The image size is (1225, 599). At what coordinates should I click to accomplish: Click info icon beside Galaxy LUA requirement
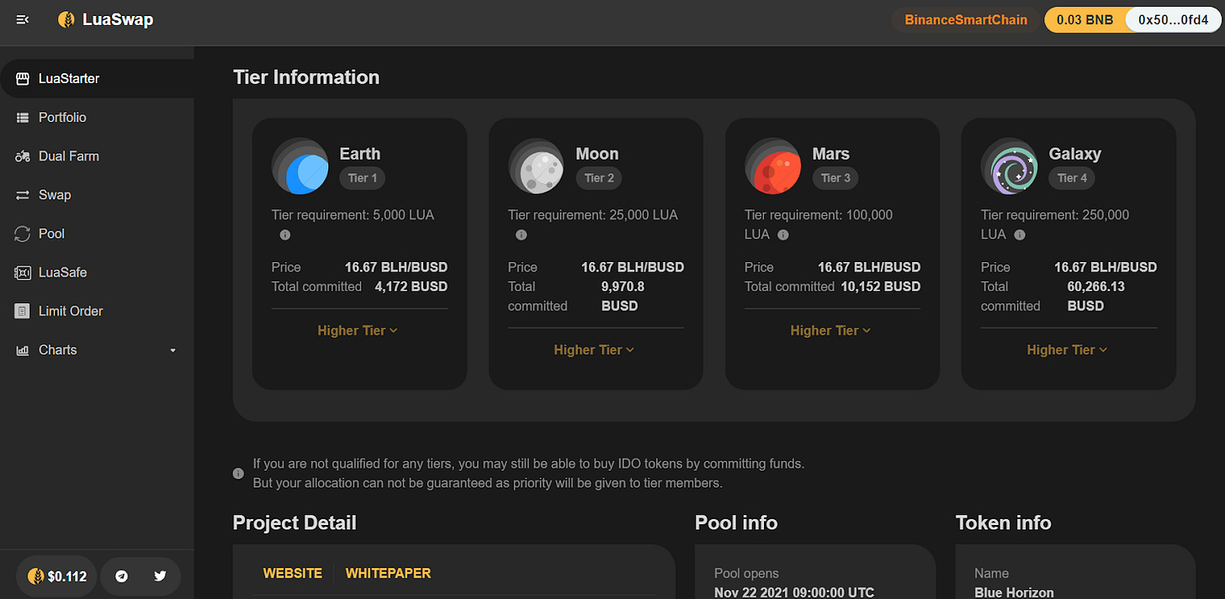[1020, 235]
